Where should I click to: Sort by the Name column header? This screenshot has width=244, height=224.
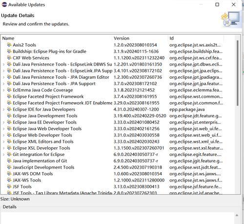8,38
